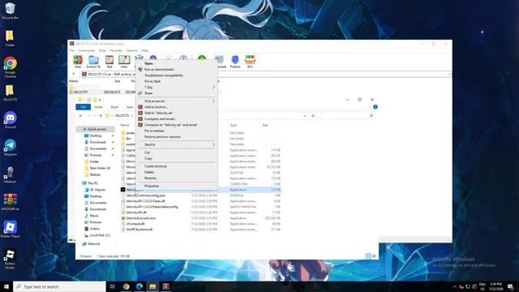Select VelocityExecutor.exe file row
519x292 pixels.
(x=201, y=218)
